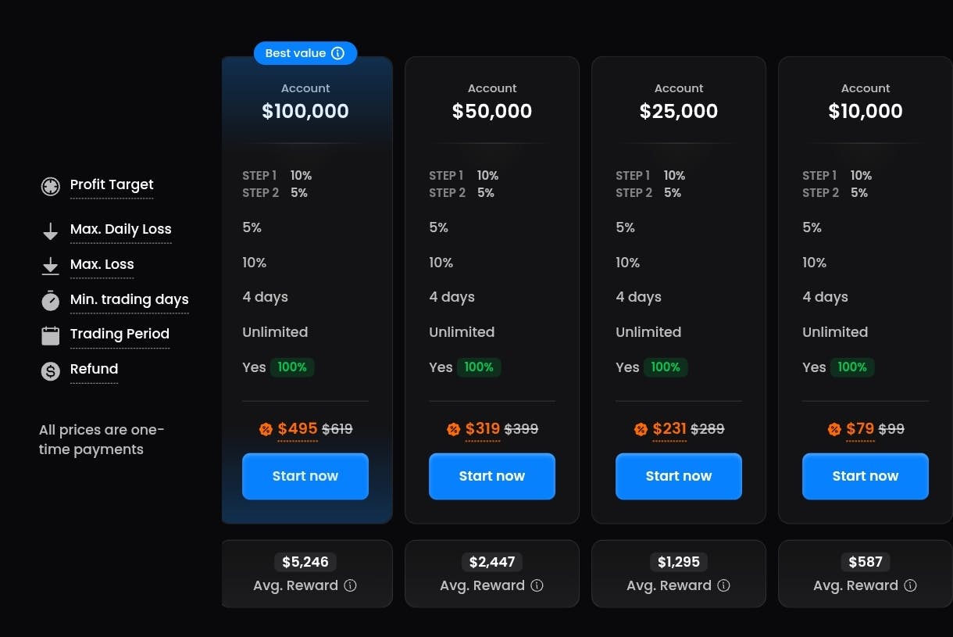The image size is (953, 637).
Task: Click info icon beside $1,295 Avg. Reward
Action: pos(724,585)
